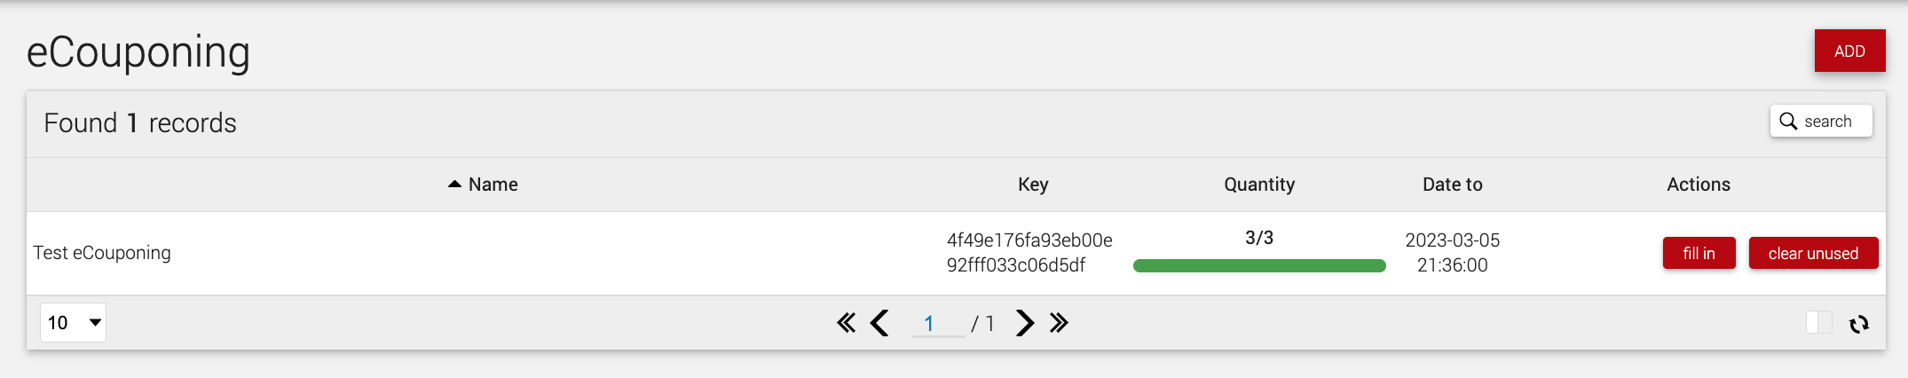Go to the next page
Viewport: 1908px width, 378px height.
1025,323
